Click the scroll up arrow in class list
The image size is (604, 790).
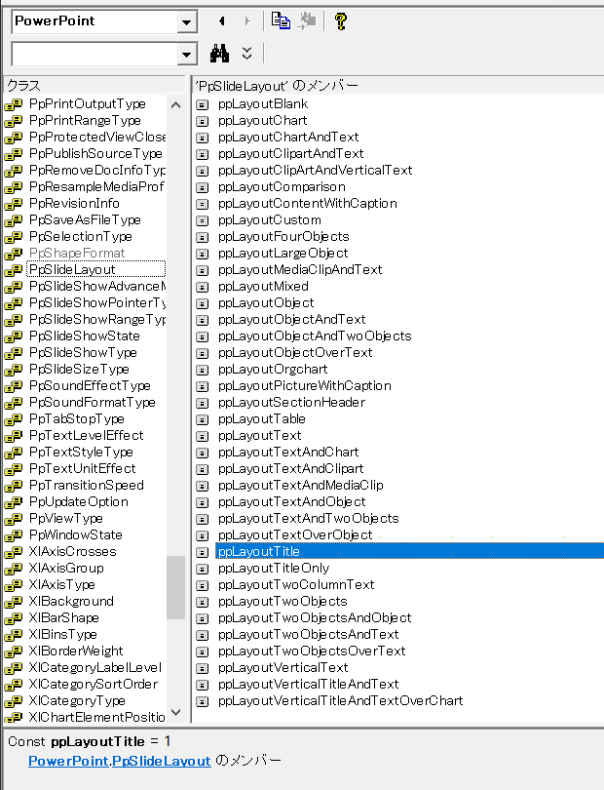[175, 104]
